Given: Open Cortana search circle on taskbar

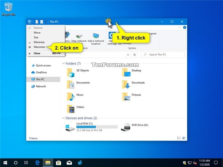Looking at the screenshot, I should 16,163.
